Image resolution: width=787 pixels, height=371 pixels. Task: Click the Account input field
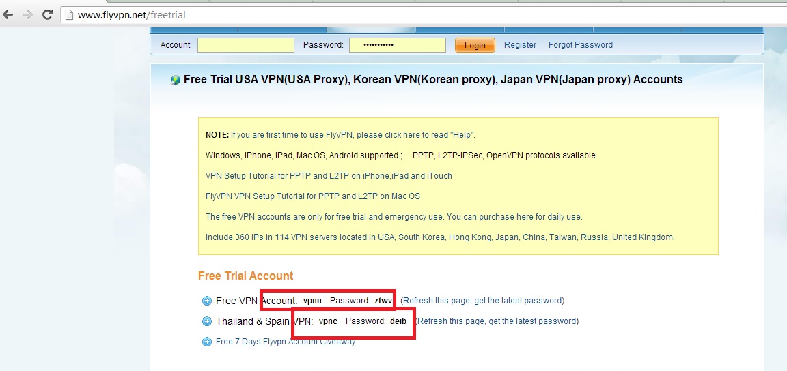click(246, 45)
